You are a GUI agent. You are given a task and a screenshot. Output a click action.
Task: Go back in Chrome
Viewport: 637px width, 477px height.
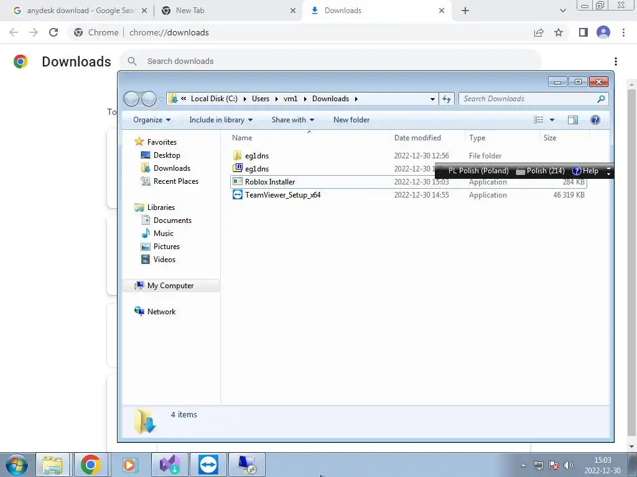(x=14, y=32)
